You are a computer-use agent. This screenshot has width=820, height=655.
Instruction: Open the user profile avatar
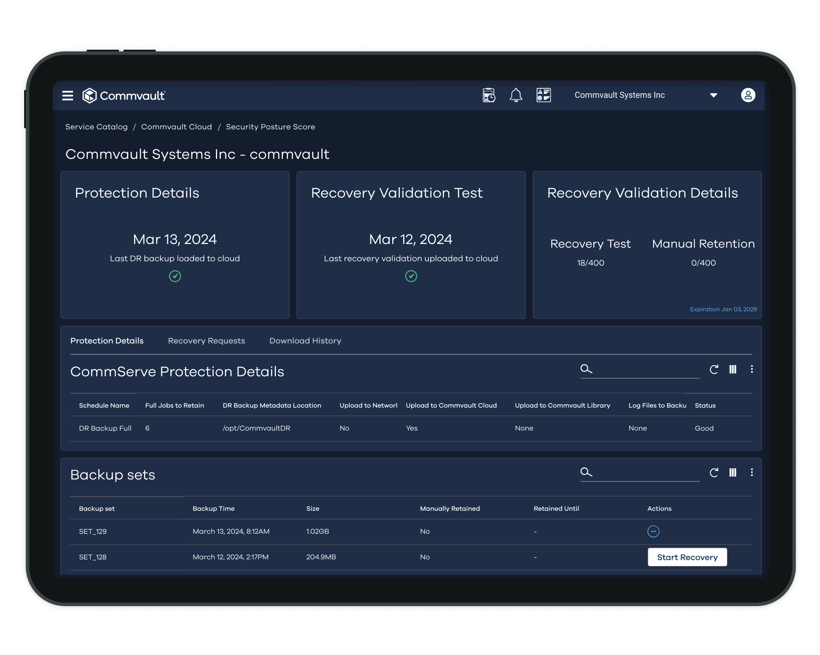tap(748, 95)
